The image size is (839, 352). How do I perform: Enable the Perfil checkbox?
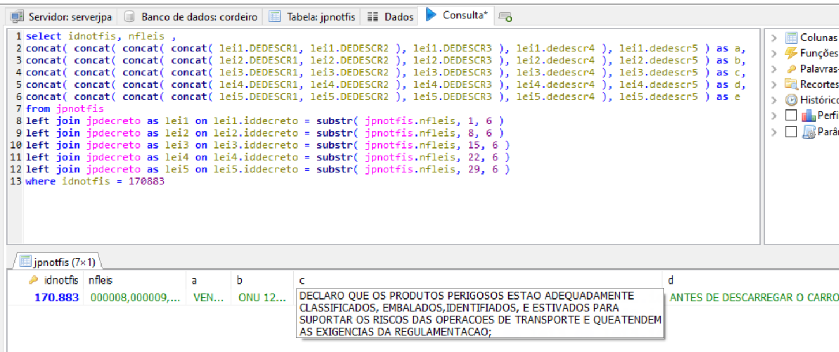click(791, 116)
